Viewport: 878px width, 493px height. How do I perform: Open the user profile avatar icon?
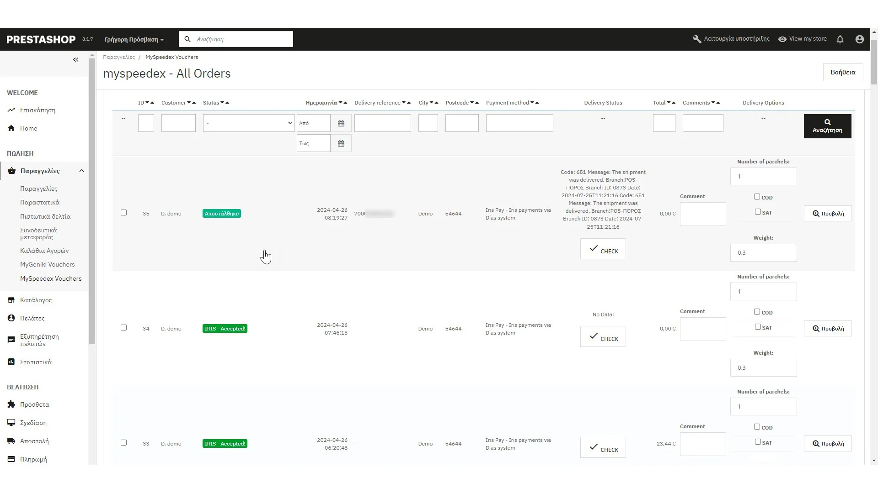859,40
